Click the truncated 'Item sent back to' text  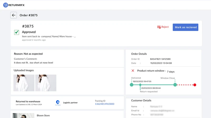point(49,36)
